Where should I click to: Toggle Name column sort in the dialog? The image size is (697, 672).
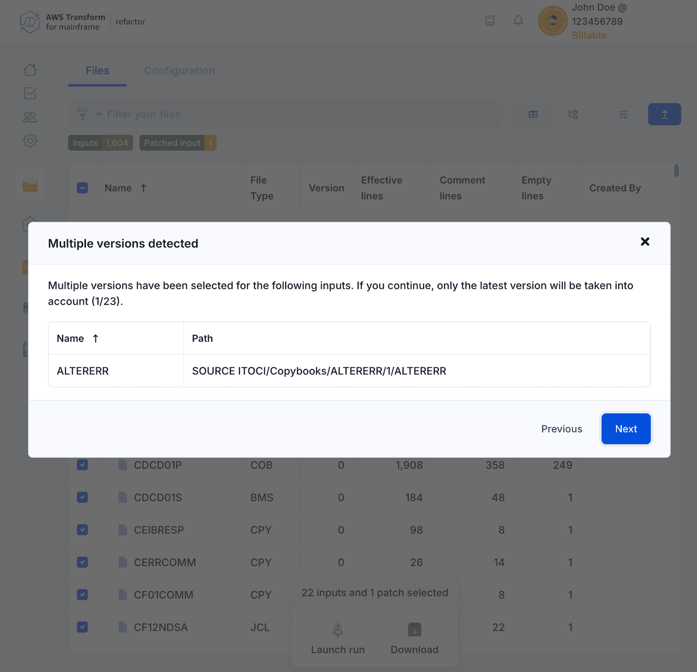point(77,338)
